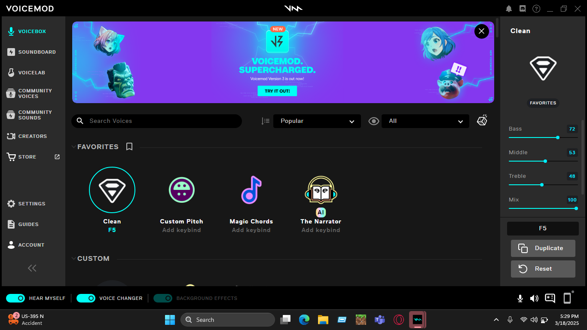Close the Voicemod Supercharged banner
Viewport: 587px width, 330px height.
coord(481,31)
